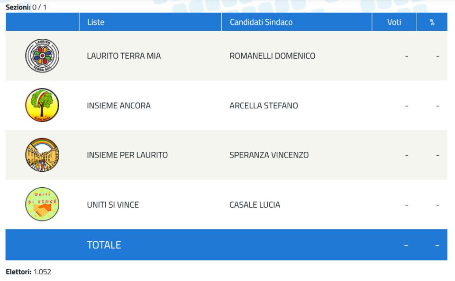The image size is (455, 281).
Task: Select the Liste column header
Action: (x=96, y=22)
